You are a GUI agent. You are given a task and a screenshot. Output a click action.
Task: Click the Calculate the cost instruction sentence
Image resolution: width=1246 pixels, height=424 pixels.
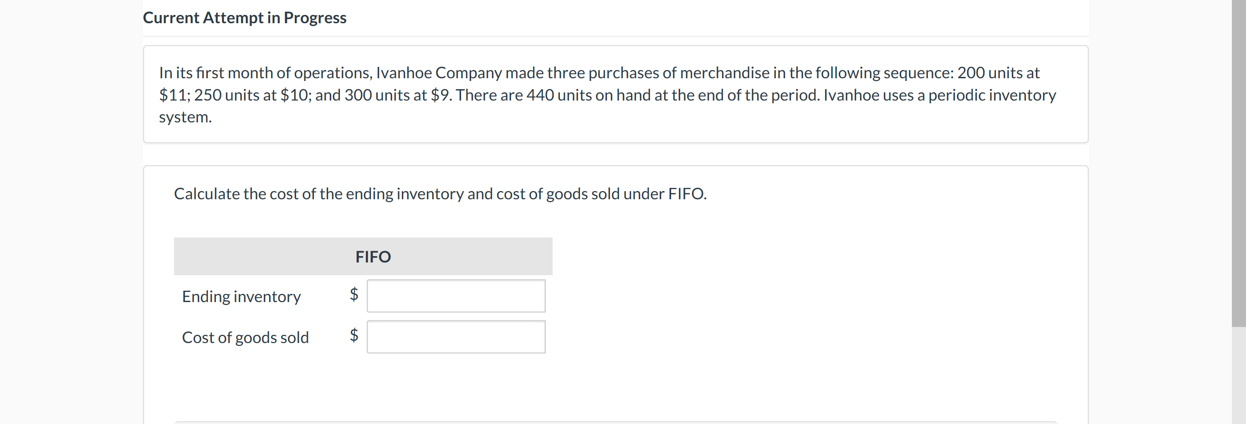pos(440,194)
